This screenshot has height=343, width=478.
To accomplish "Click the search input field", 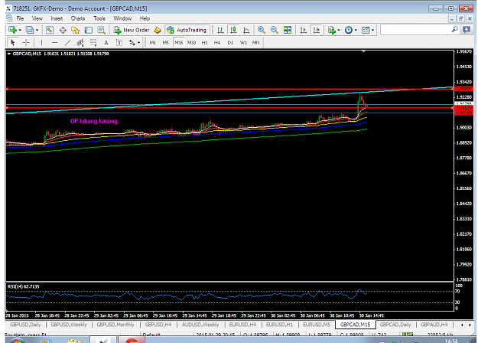I will point(415,30).
